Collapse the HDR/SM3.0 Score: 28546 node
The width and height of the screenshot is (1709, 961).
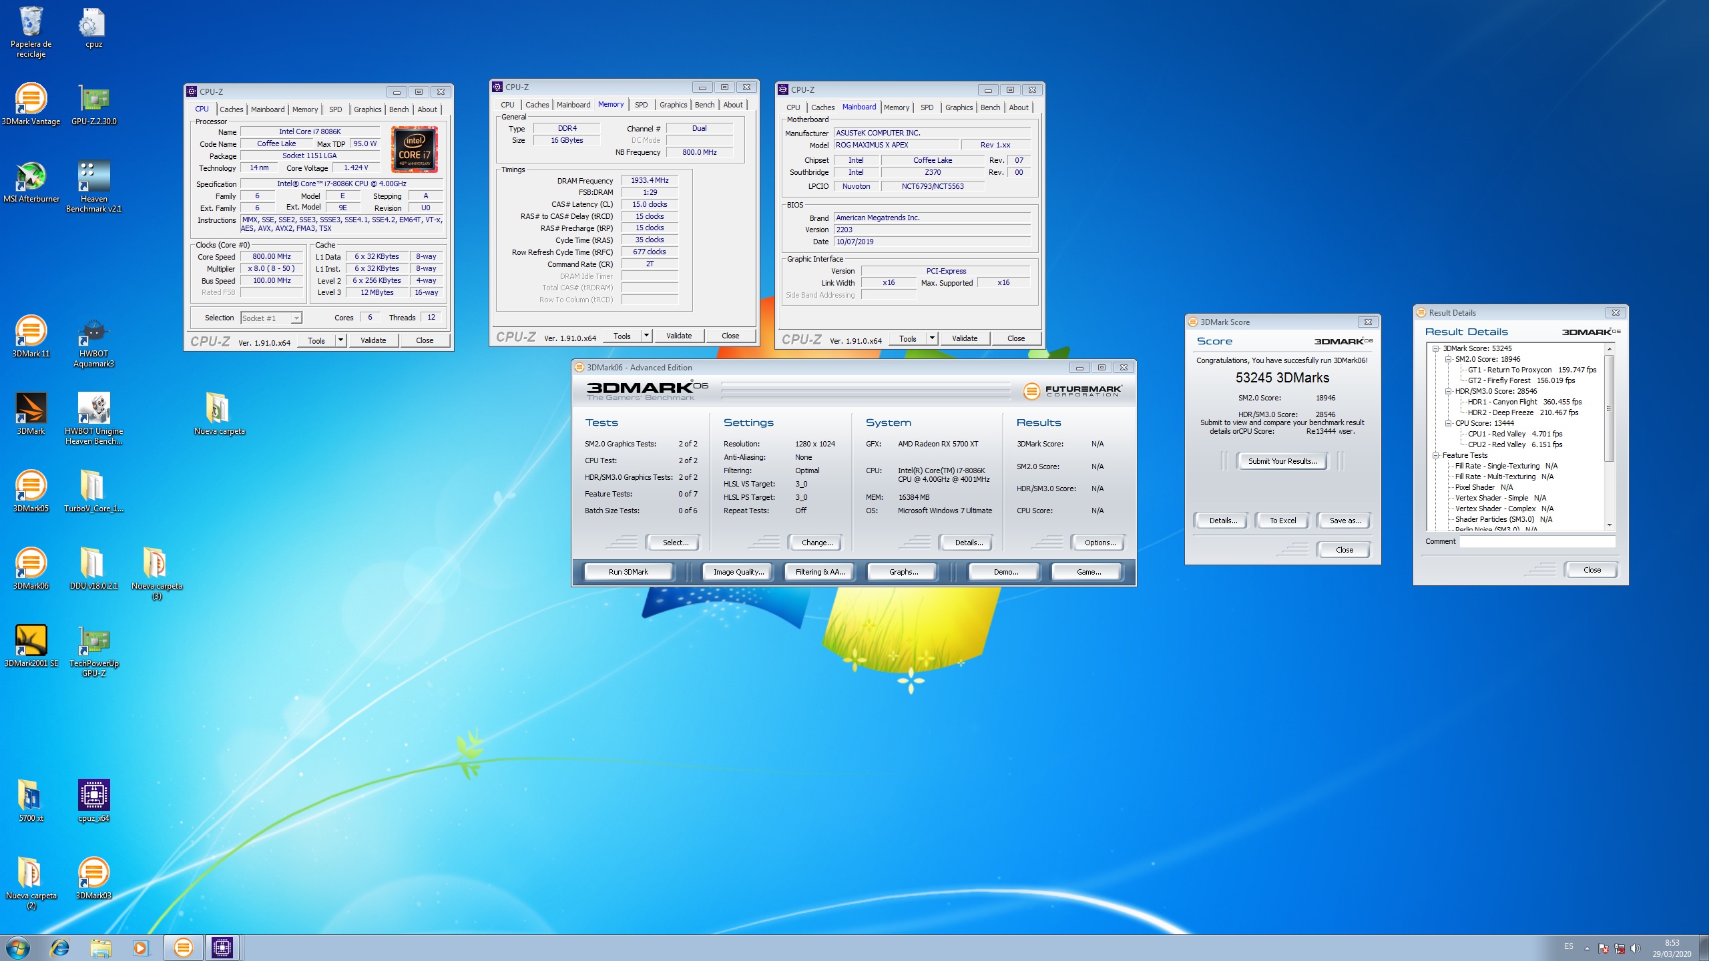(1448, 391)
